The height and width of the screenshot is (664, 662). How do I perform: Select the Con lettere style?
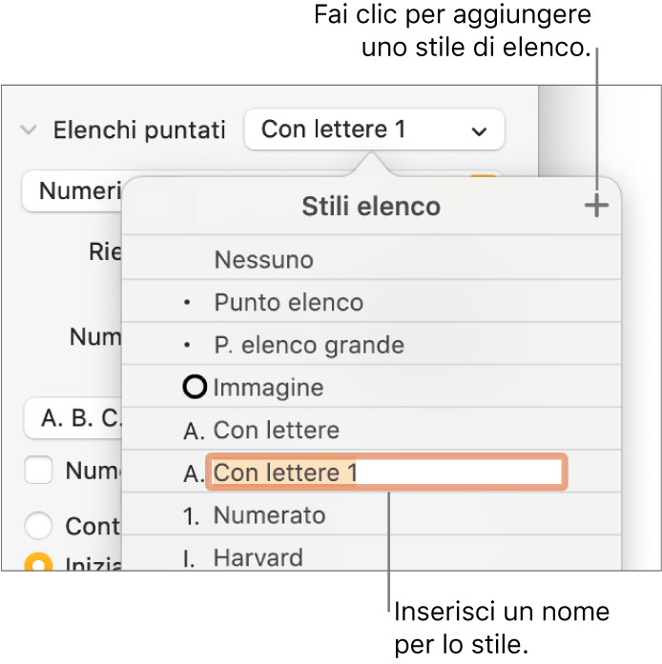(x=371, y=430)
